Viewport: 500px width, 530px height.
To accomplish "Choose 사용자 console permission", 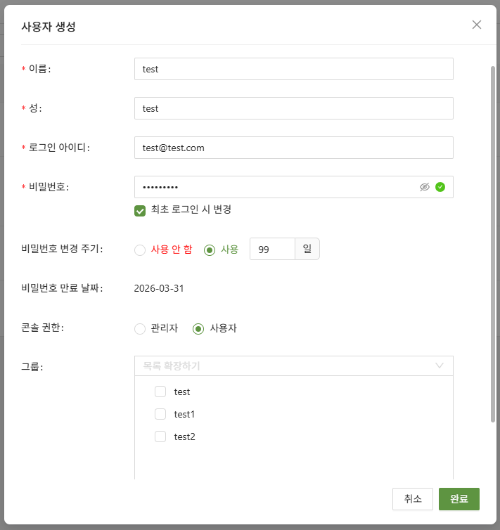I will tap(198, 328).
